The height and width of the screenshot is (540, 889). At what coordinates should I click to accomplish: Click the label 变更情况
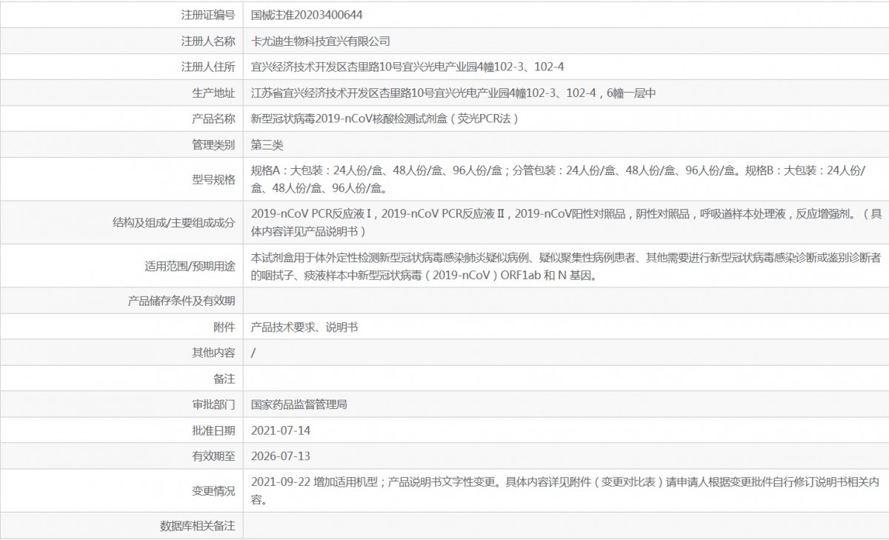[213, 491]
